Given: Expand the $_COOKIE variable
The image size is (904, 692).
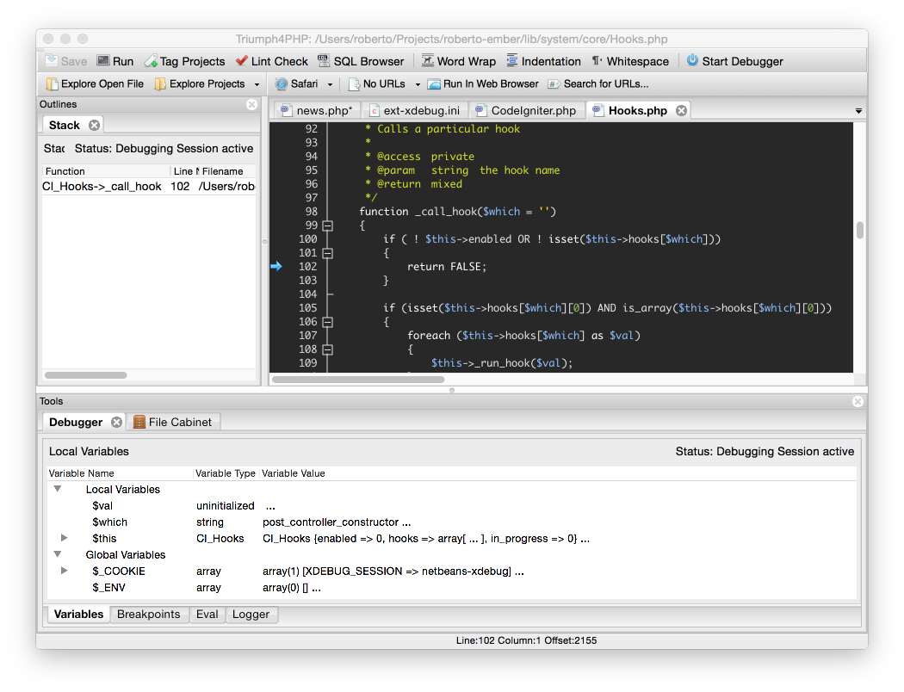Looking at the screenshot, I should click(x=64, y=571).
